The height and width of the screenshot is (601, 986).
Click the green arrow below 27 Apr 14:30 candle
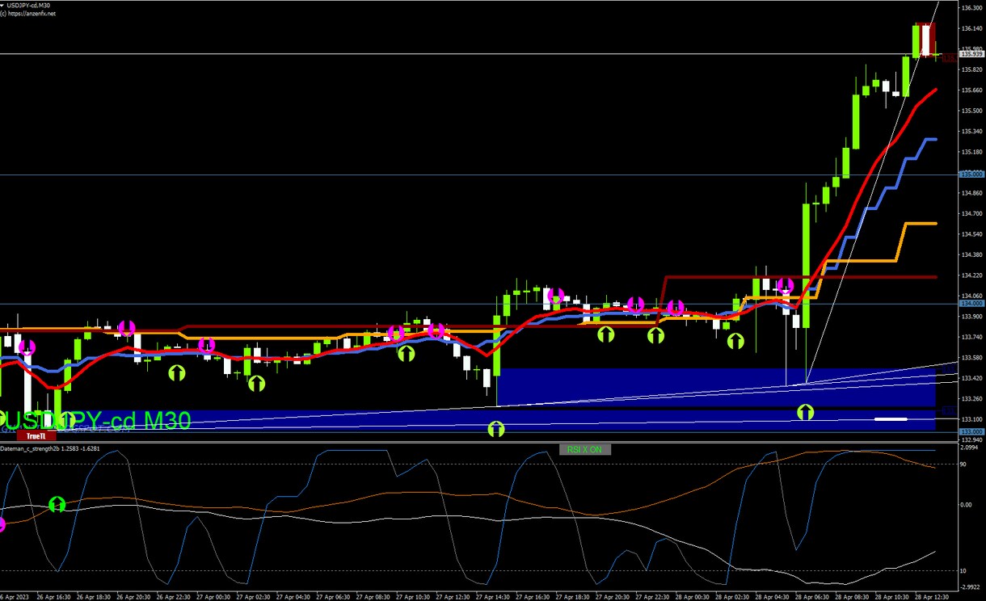point(496,429)
